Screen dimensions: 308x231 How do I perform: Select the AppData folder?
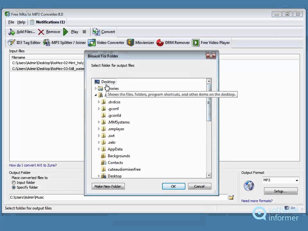112,149
